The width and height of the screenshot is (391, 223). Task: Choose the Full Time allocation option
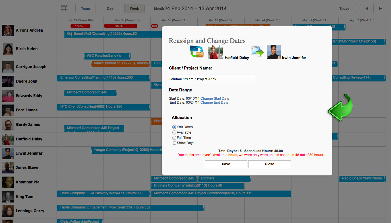(174, 138)
